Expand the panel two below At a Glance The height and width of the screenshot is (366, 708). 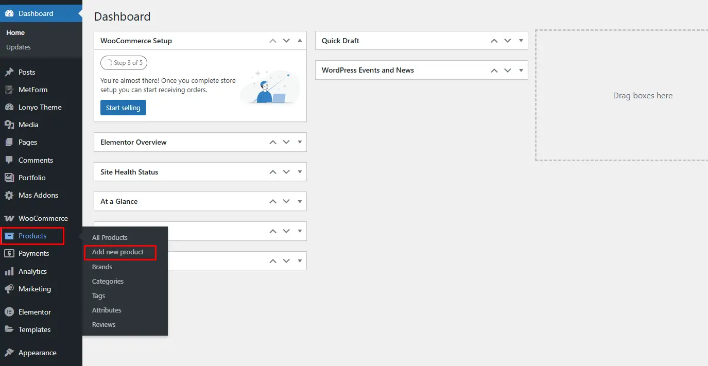(300, 260)
